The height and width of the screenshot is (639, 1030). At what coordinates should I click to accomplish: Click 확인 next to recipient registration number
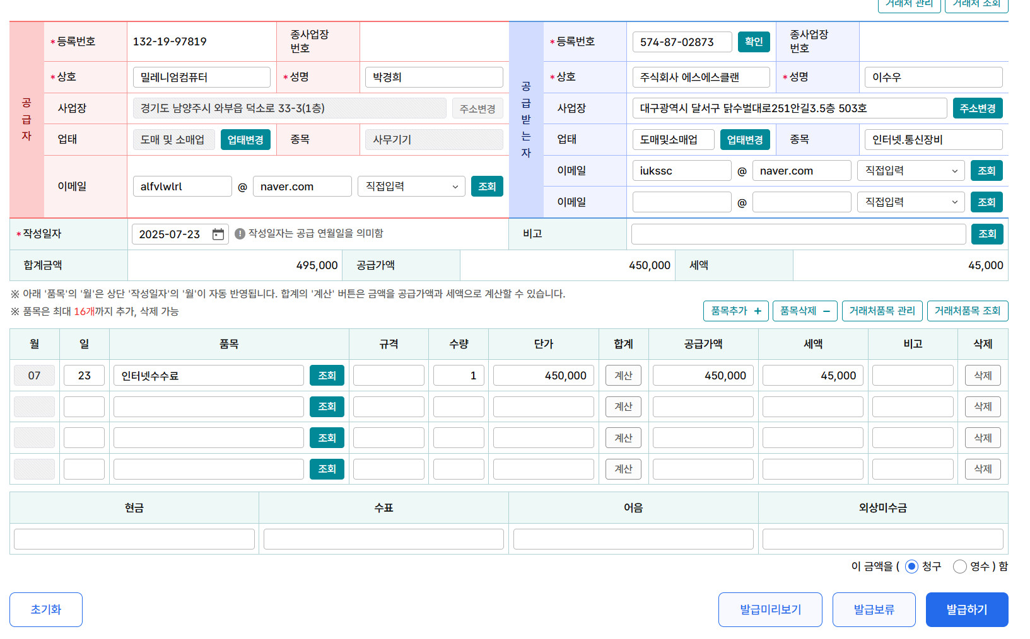[x=754, y=42]
